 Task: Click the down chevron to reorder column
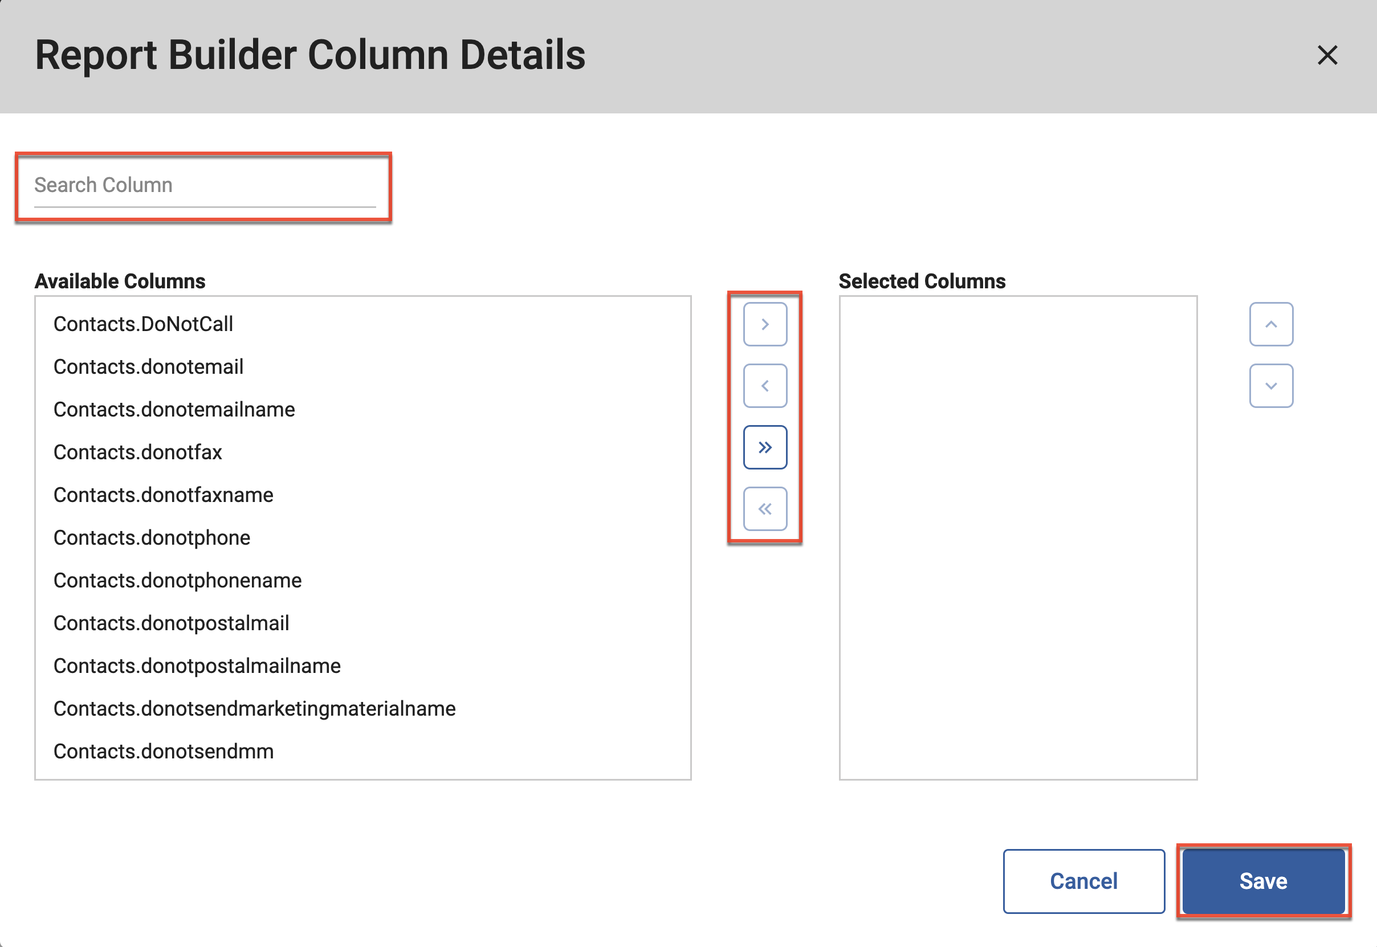(x=1272, y=385)
